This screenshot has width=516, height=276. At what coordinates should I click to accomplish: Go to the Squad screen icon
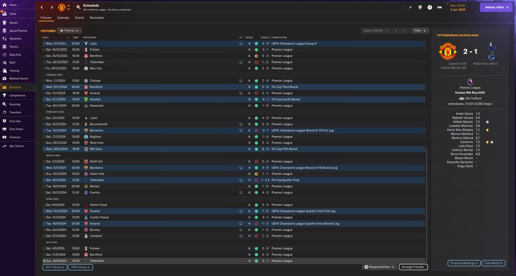4,22
